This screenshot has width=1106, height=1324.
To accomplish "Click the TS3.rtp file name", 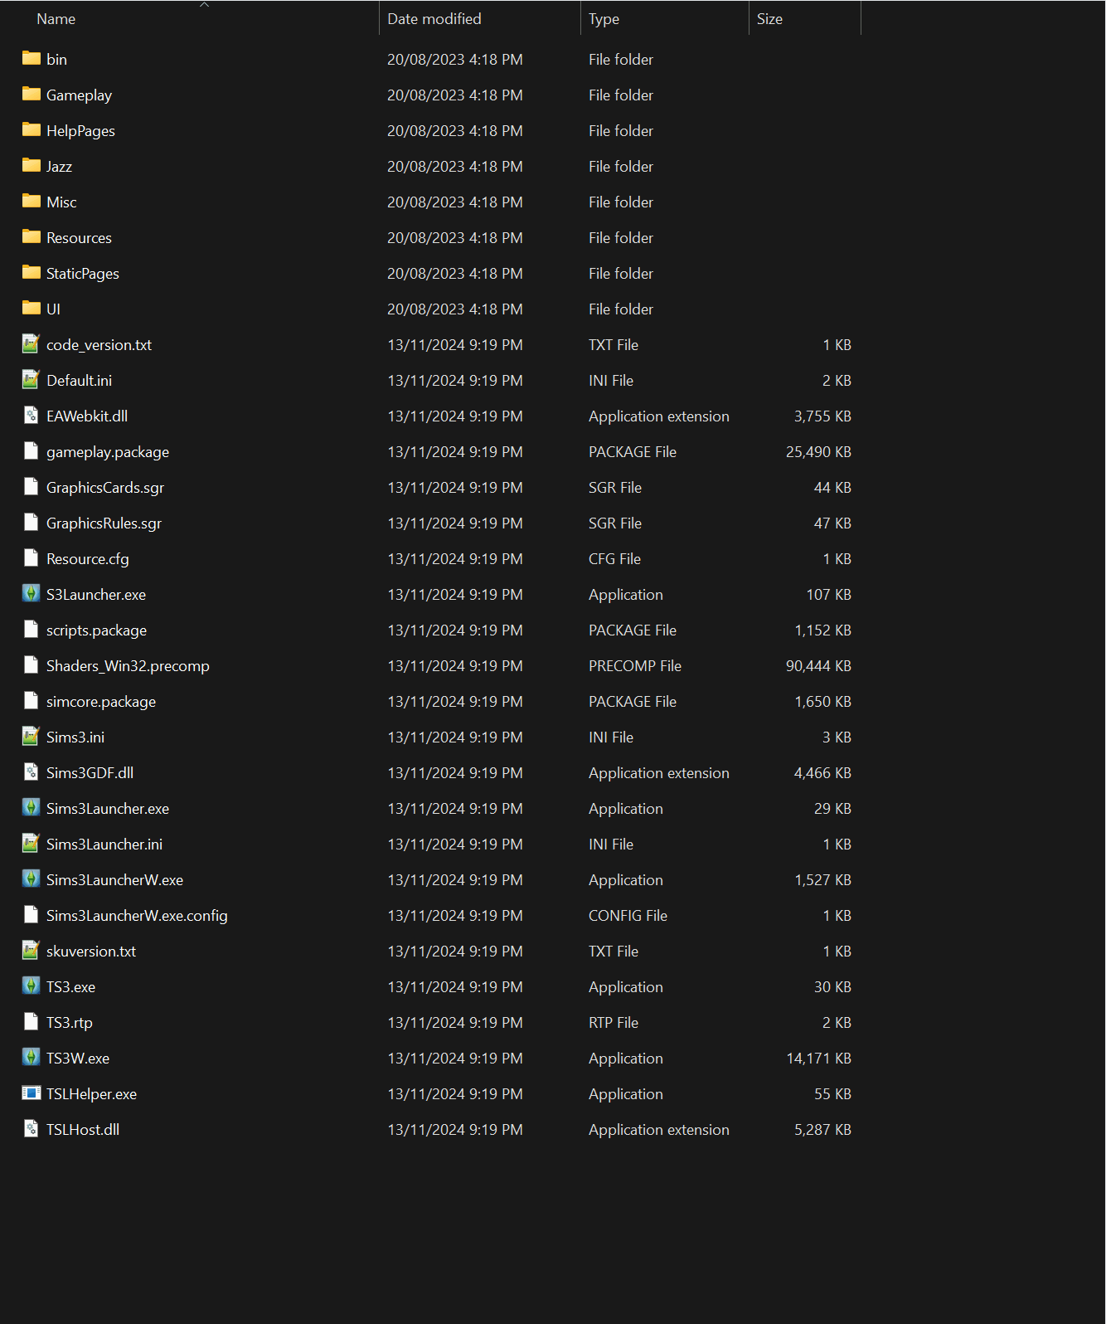I will click(70, 1022).
